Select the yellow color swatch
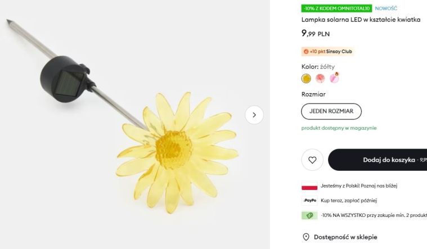Viewport: 427px width, 249px height. point(306,78)
